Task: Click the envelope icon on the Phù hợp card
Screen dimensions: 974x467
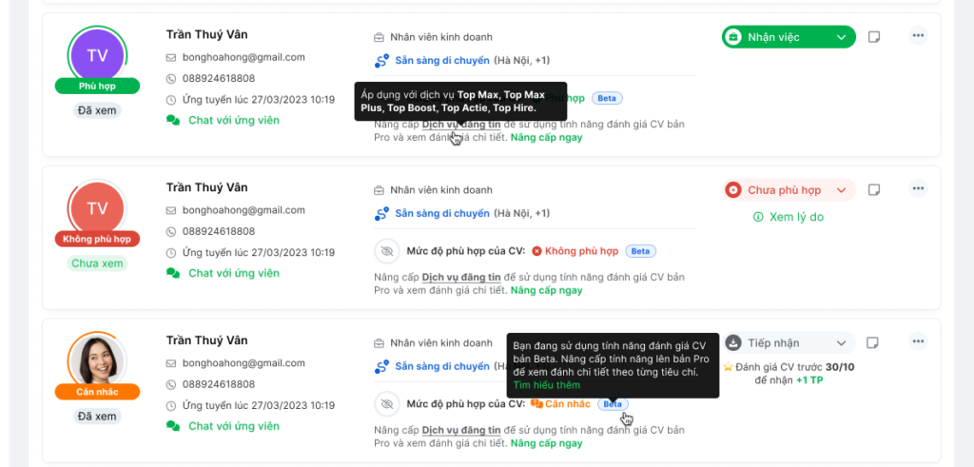Action: click(171, 58)
